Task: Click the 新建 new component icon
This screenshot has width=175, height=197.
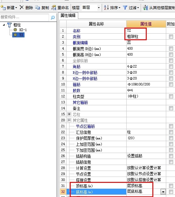Action: pos(3,8)
